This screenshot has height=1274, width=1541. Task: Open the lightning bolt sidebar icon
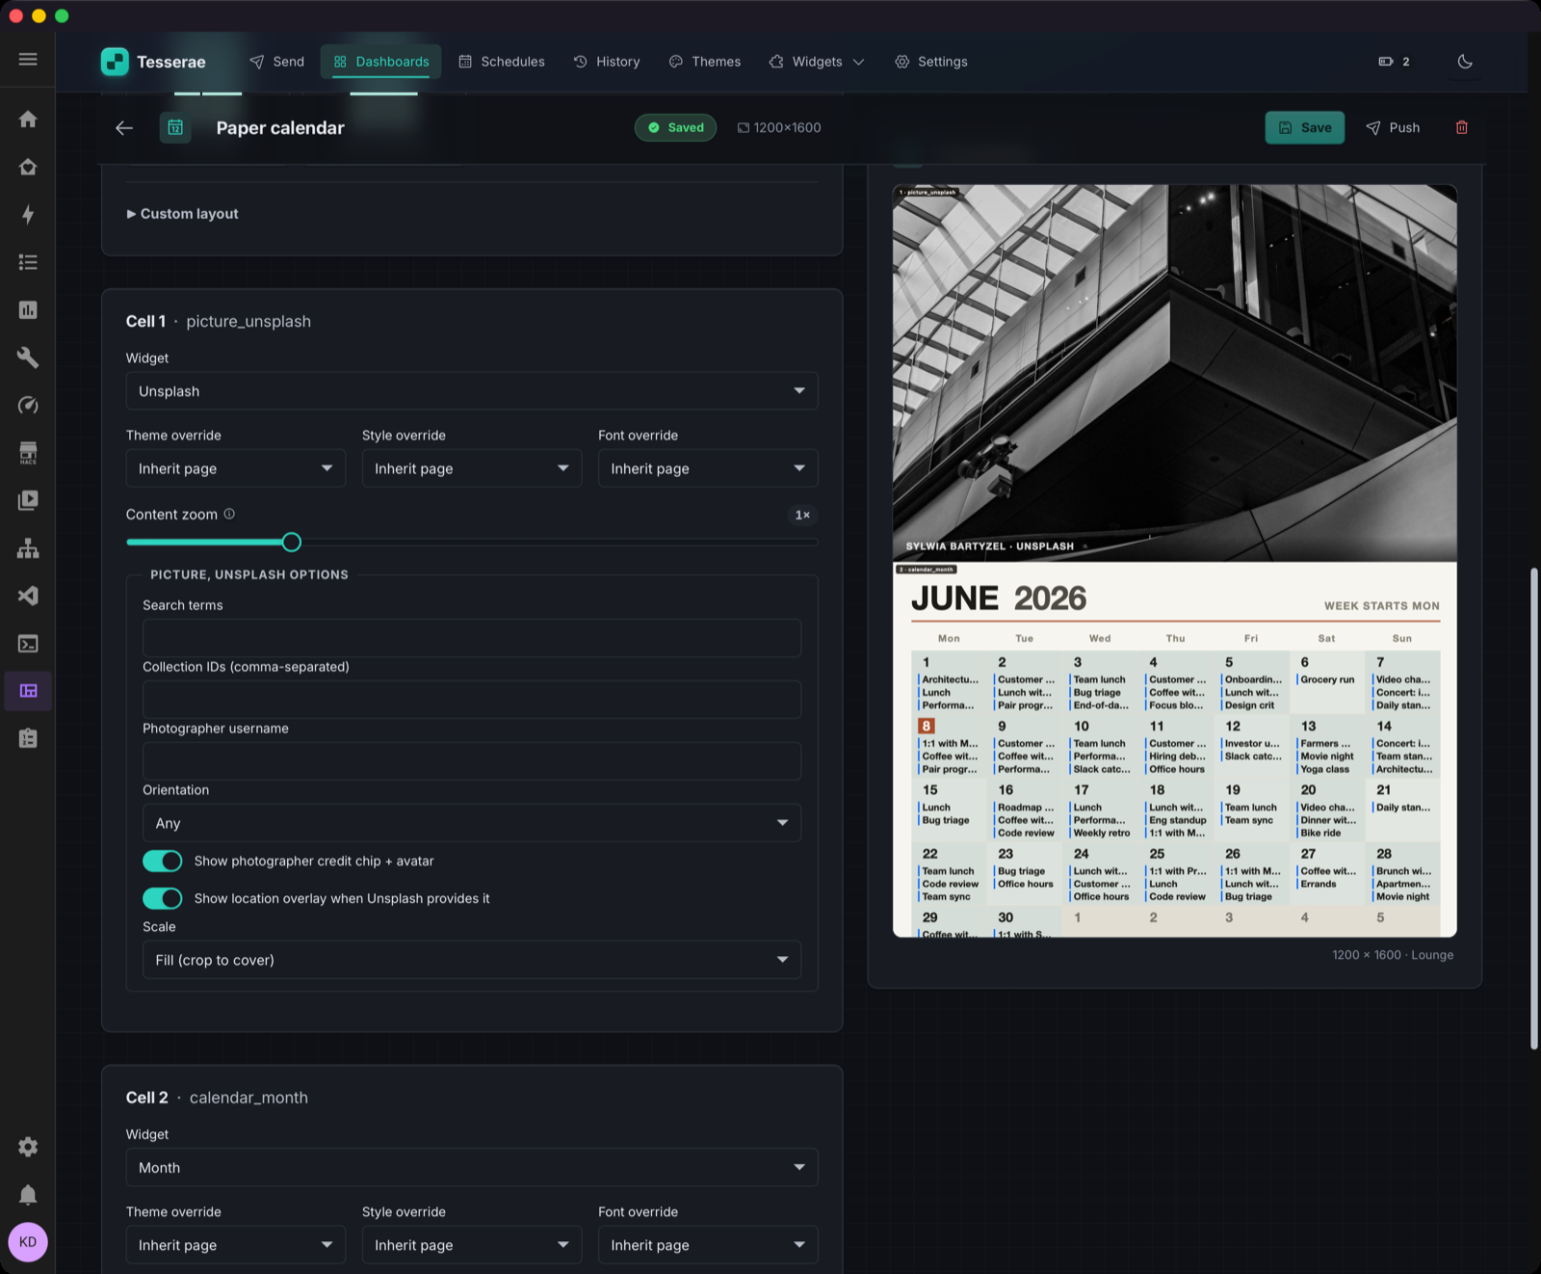click(x=28, y=214)
